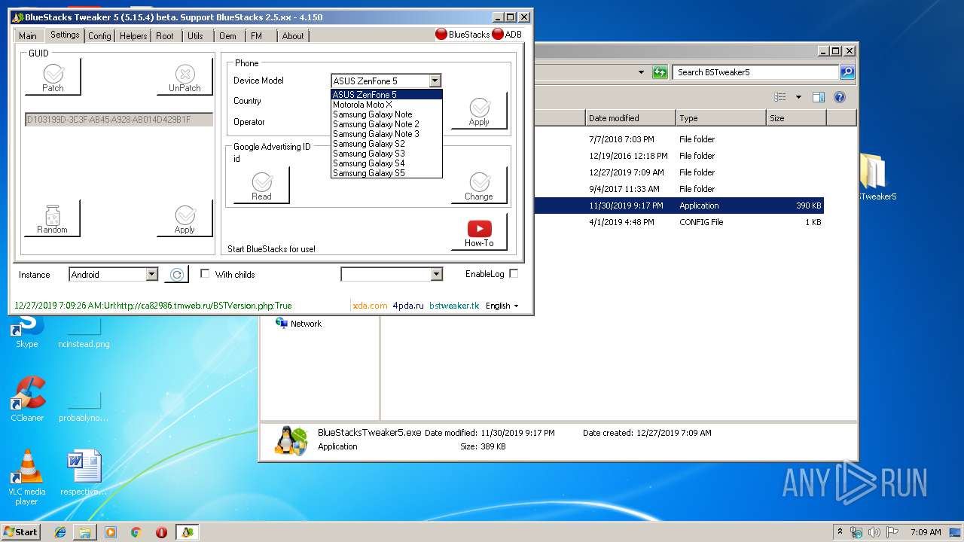Toggle the Explorer preview pane icon
The width and height of the screenshot is (964, 542).
(x=819, y=97)
